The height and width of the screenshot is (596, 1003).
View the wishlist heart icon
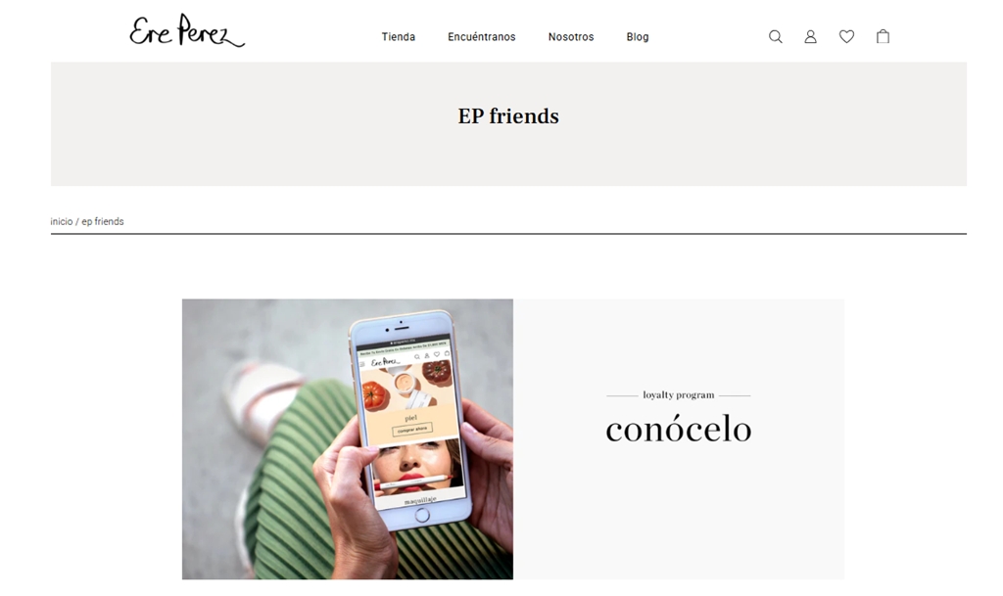click(846, 36)
